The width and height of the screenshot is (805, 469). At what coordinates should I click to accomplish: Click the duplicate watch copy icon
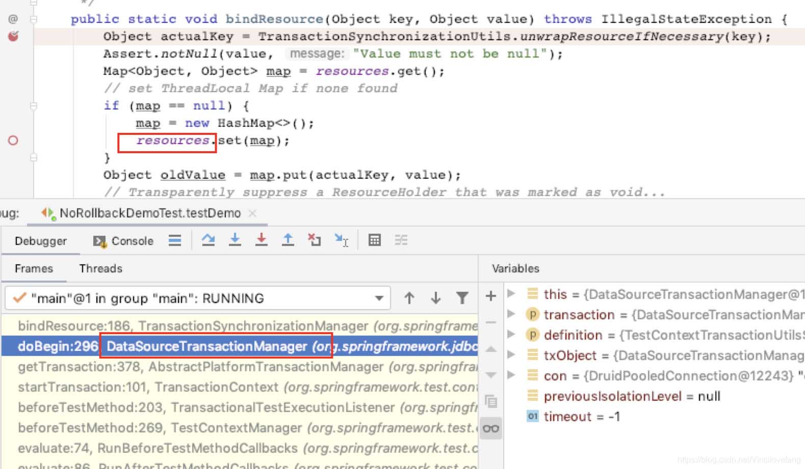point(491,401)
